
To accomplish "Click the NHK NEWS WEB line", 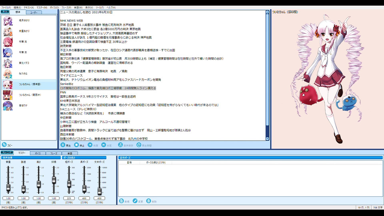I will coord(72,20).
